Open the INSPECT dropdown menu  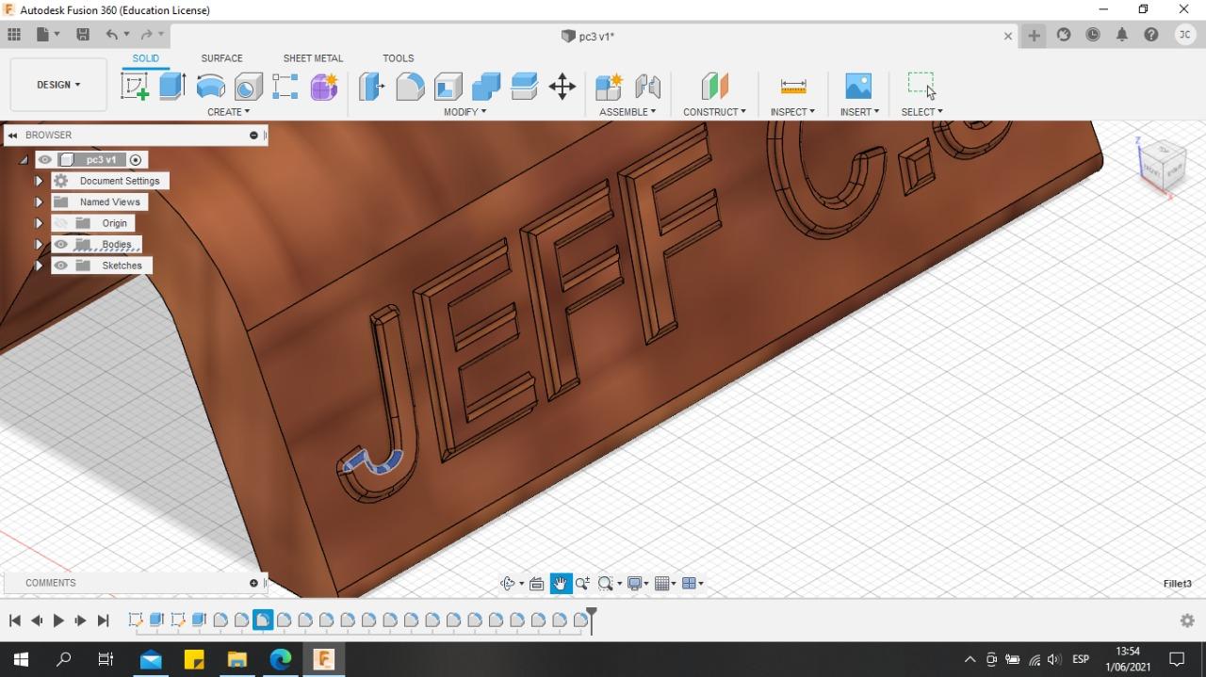pyautogui.click(x=792, y=112)
